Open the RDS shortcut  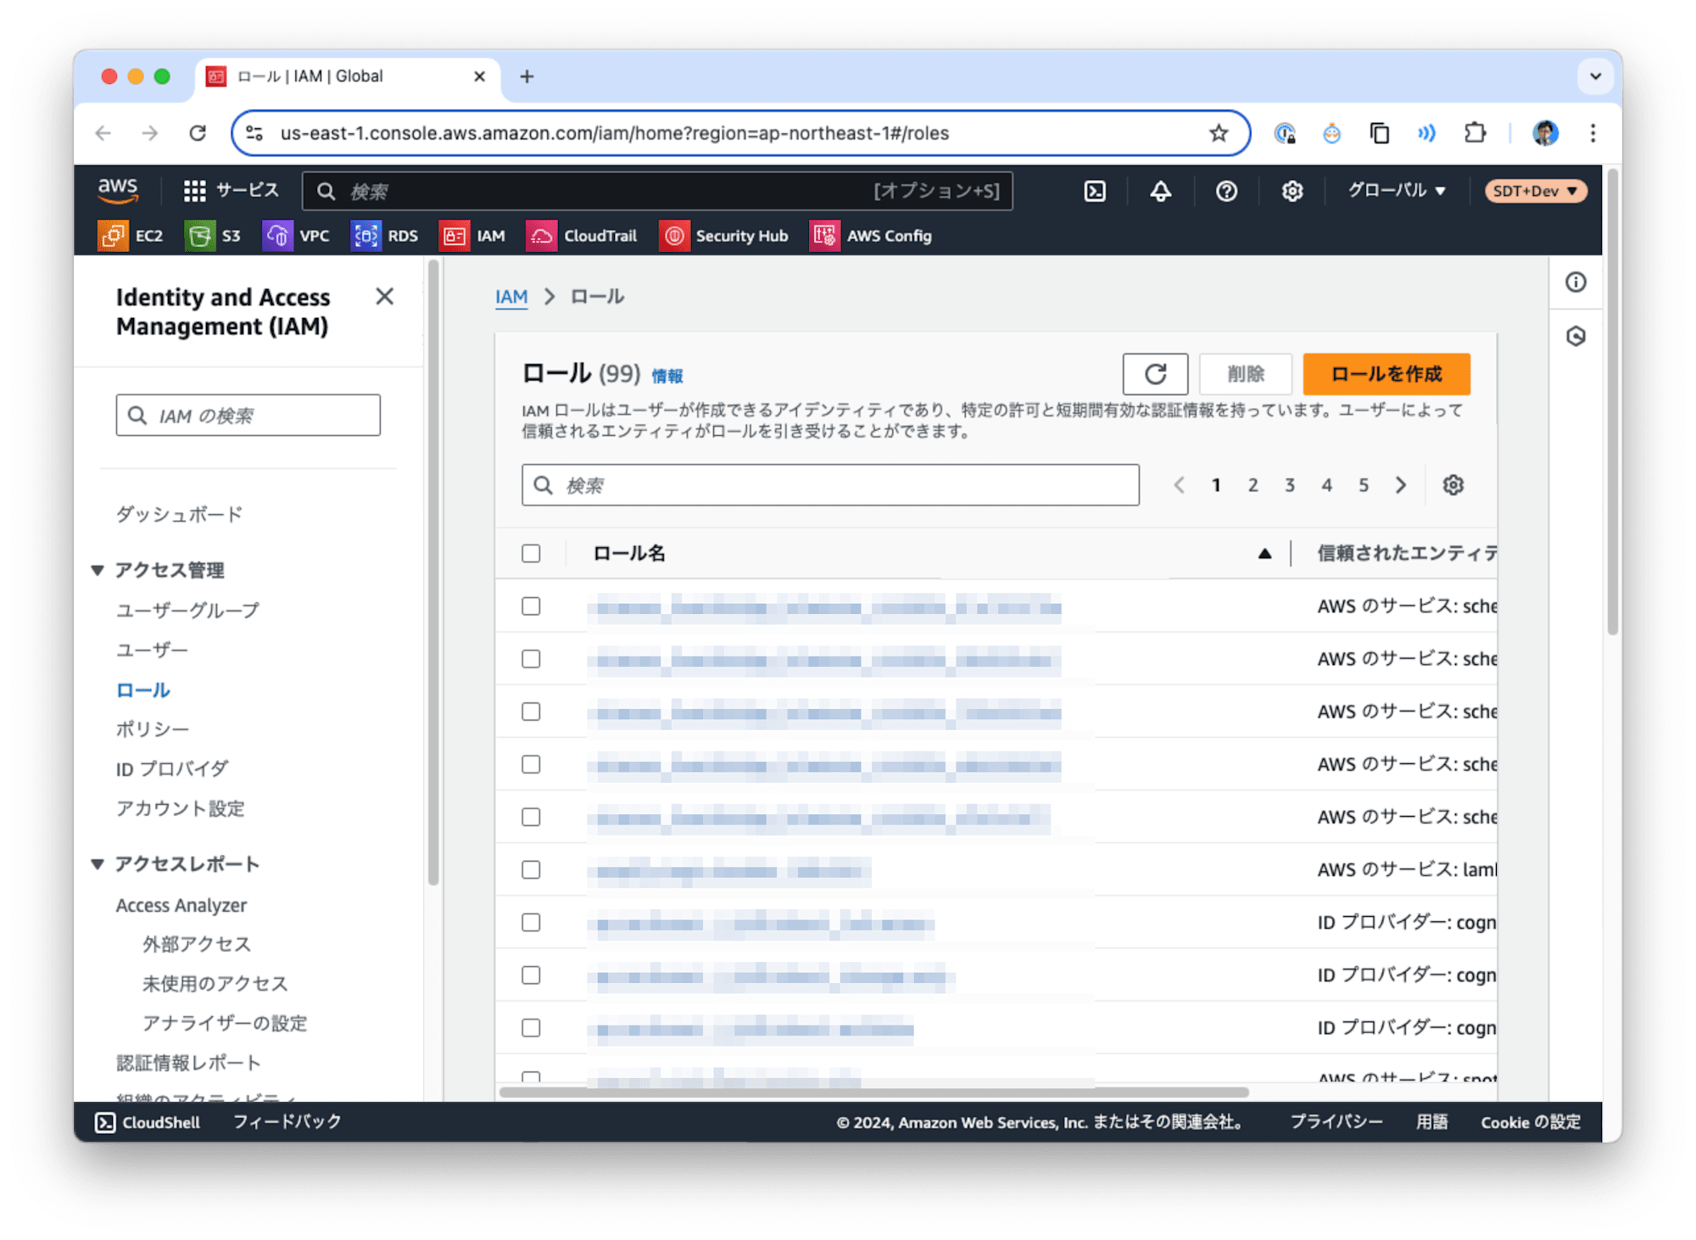pyautogui.click(x=385, y=236)
